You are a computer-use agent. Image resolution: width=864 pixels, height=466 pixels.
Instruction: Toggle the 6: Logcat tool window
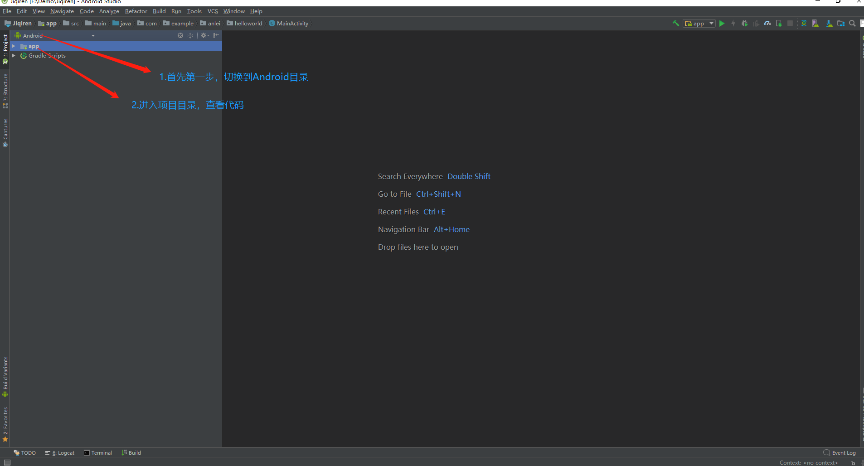point(60,453)
